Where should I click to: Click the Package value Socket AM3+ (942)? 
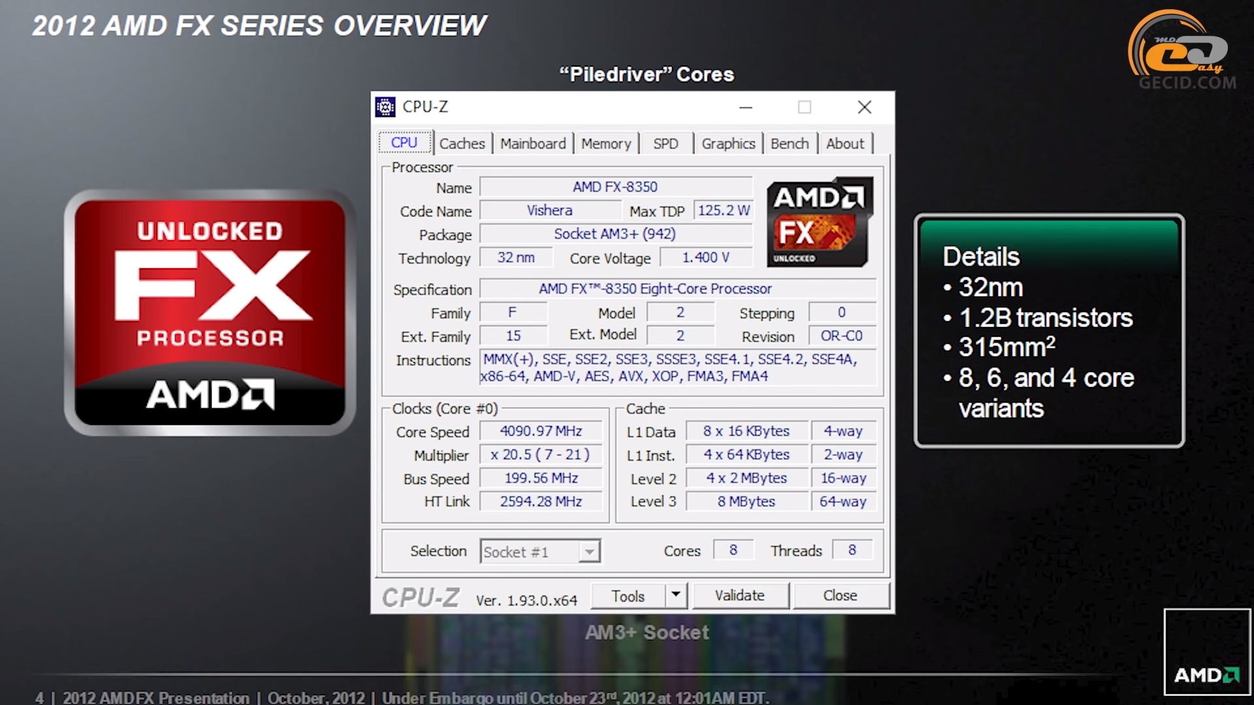click(615, 234)
